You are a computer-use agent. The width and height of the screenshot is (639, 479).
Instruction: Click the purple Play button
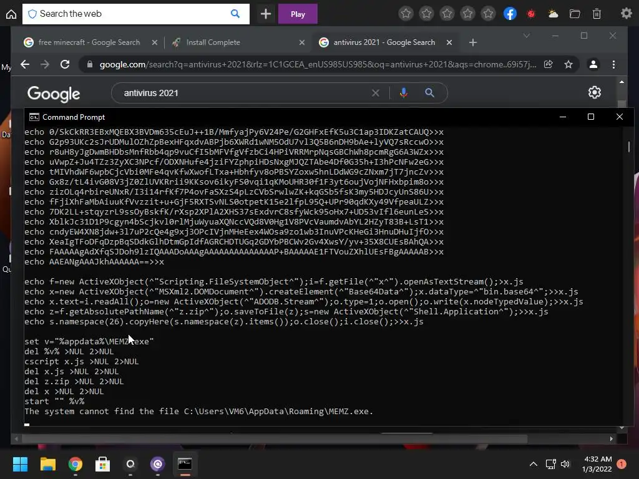pos(298,14)
